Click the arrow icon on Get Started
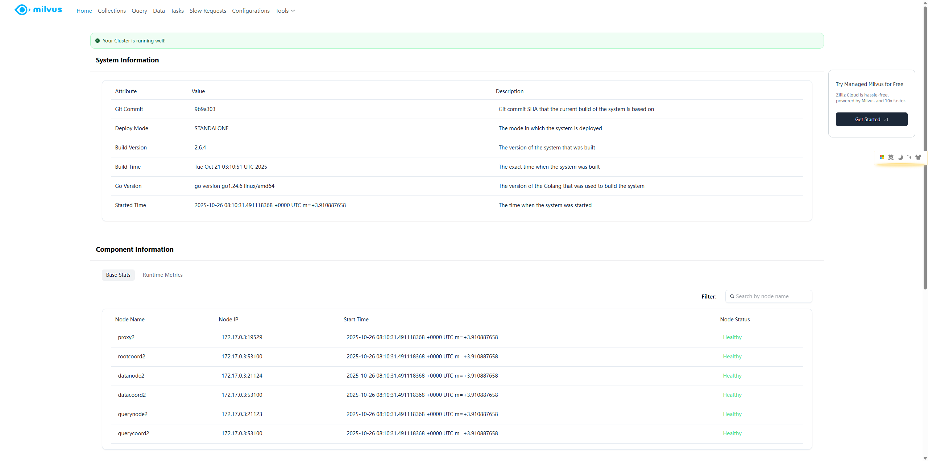 coord(886,119)
